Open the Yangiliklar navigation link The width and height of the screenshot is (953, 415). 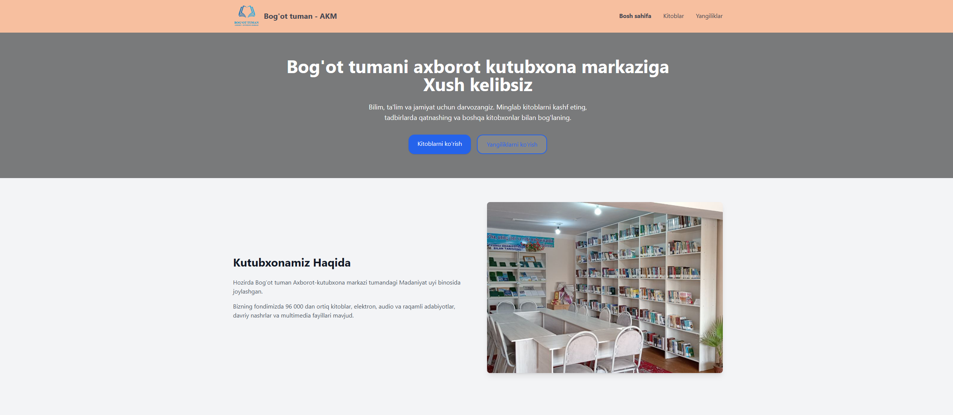(709, 16)
